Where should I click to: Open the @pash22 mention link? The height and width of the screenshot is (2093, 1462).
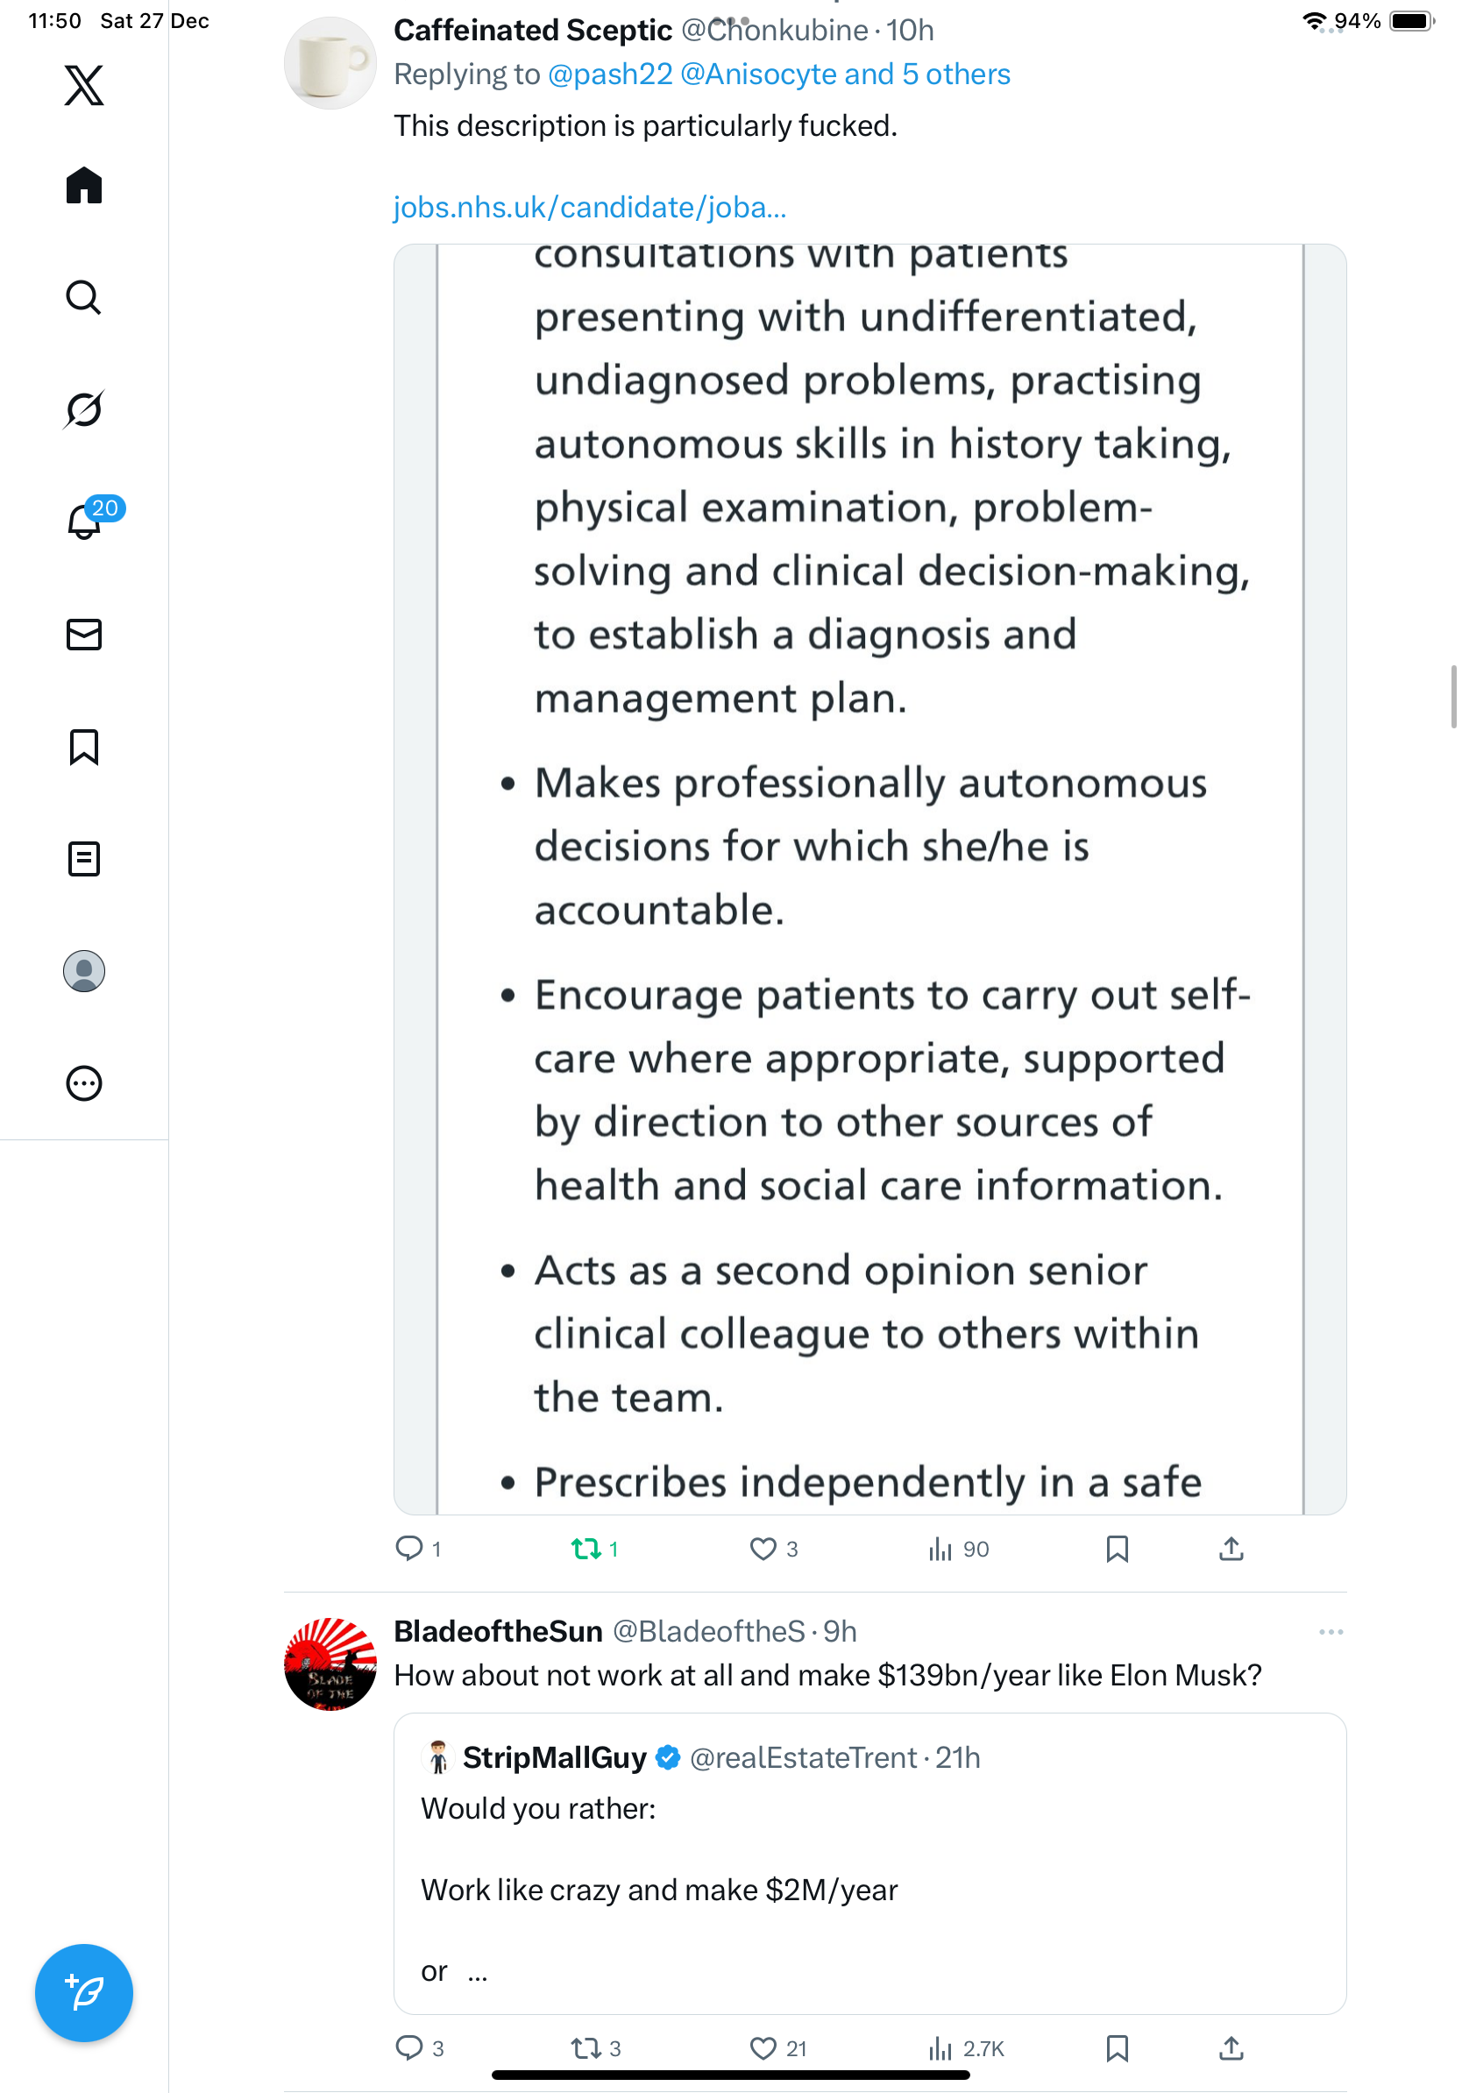[610, 74]
